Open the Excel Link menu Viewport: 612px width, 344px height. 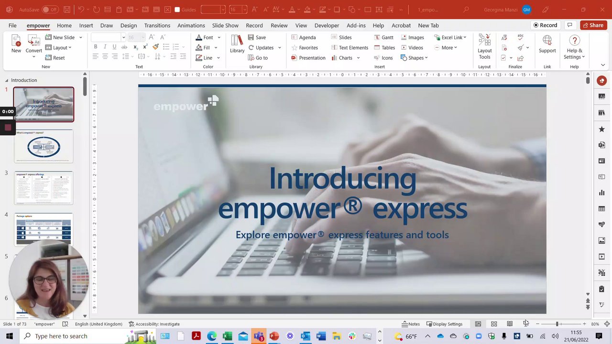pos(450,37)
